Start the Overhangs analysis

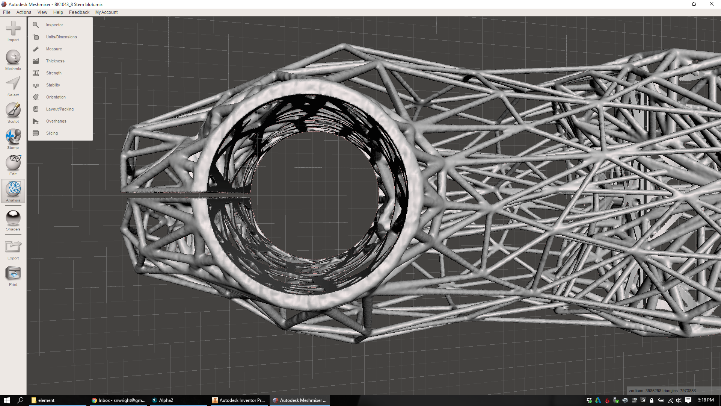tap(56, 121)
